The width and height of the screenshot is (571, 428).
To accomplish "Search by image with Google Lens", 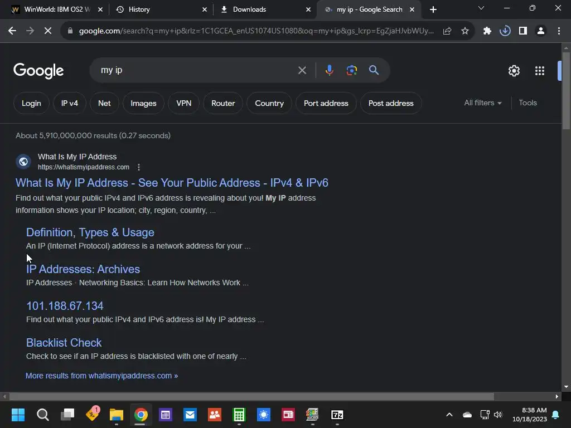I will [x=351, y=70].
